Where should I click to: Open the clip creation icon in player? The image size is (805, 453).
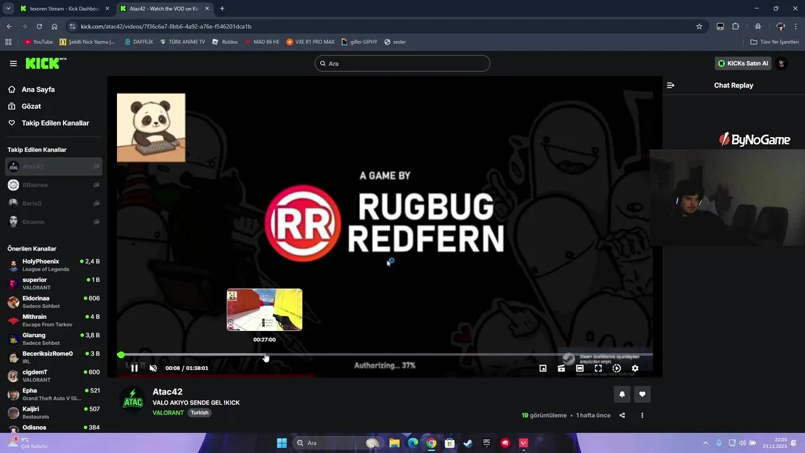coord(561,369)
